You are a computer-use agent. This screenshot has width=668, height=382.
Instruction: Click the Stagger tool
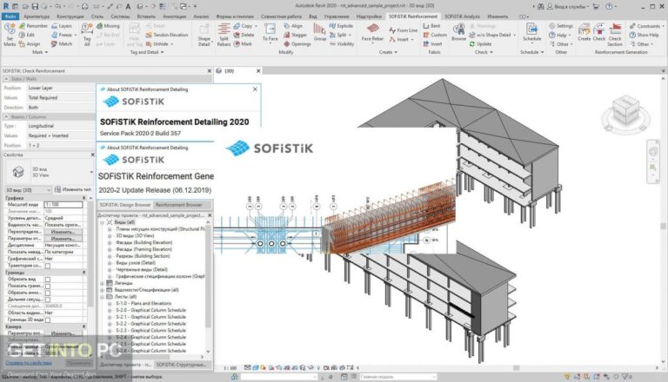295,35
